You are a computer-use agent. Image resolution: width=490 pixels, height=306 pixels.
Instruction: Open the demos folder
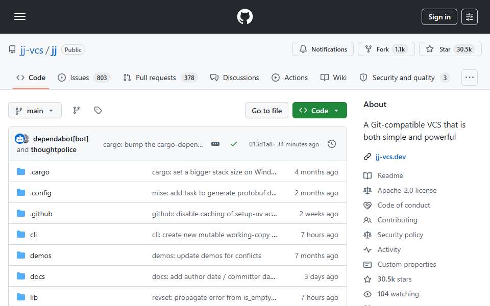pos(41,256)
